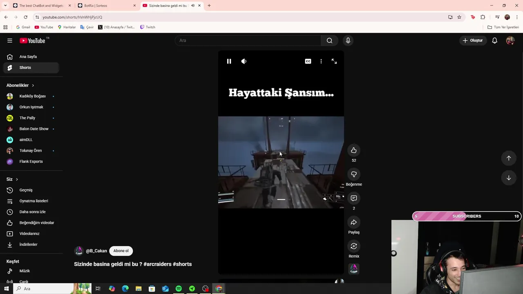Image resolution: width=523 pixels, height=294 pixels.
Task: Open the Oluştur create menu
Action: click(472, 40)
